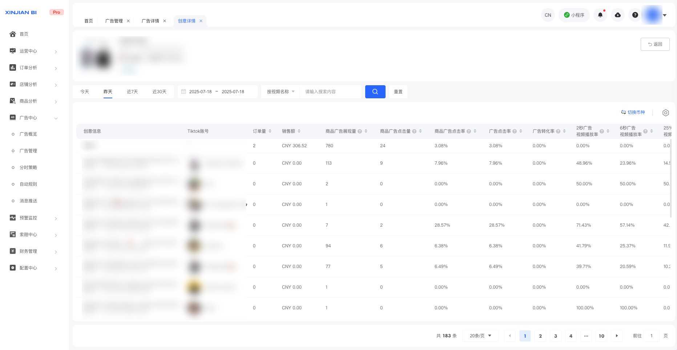Switch to the 广告详情 tab
The height and width of the screenshot is (350, 677).
click(x=150, y=21)
